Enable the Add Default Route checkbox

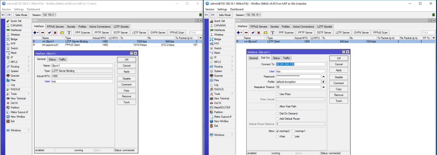277,119
